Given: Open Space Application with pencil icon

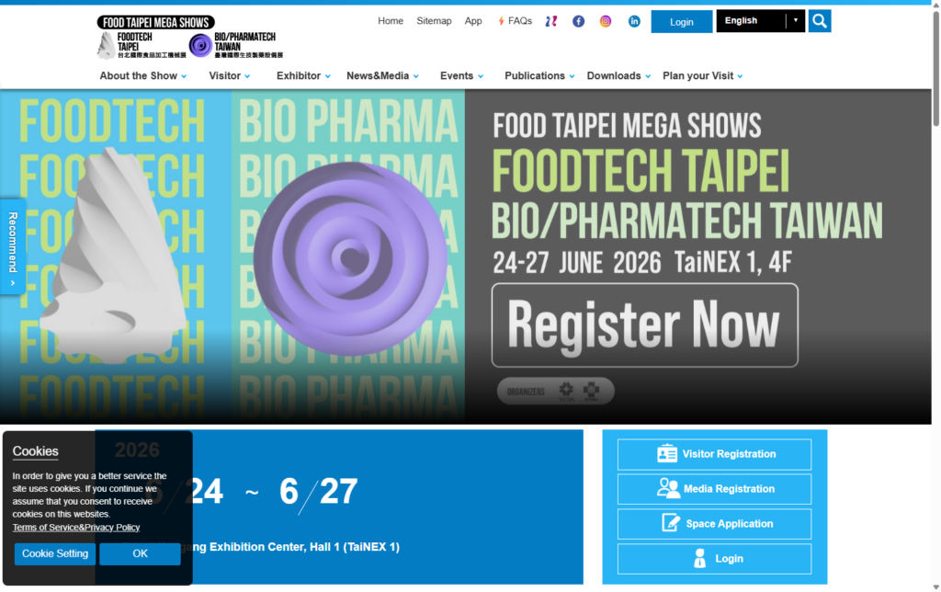Looking at the screenshot, I should click(714, 523).
